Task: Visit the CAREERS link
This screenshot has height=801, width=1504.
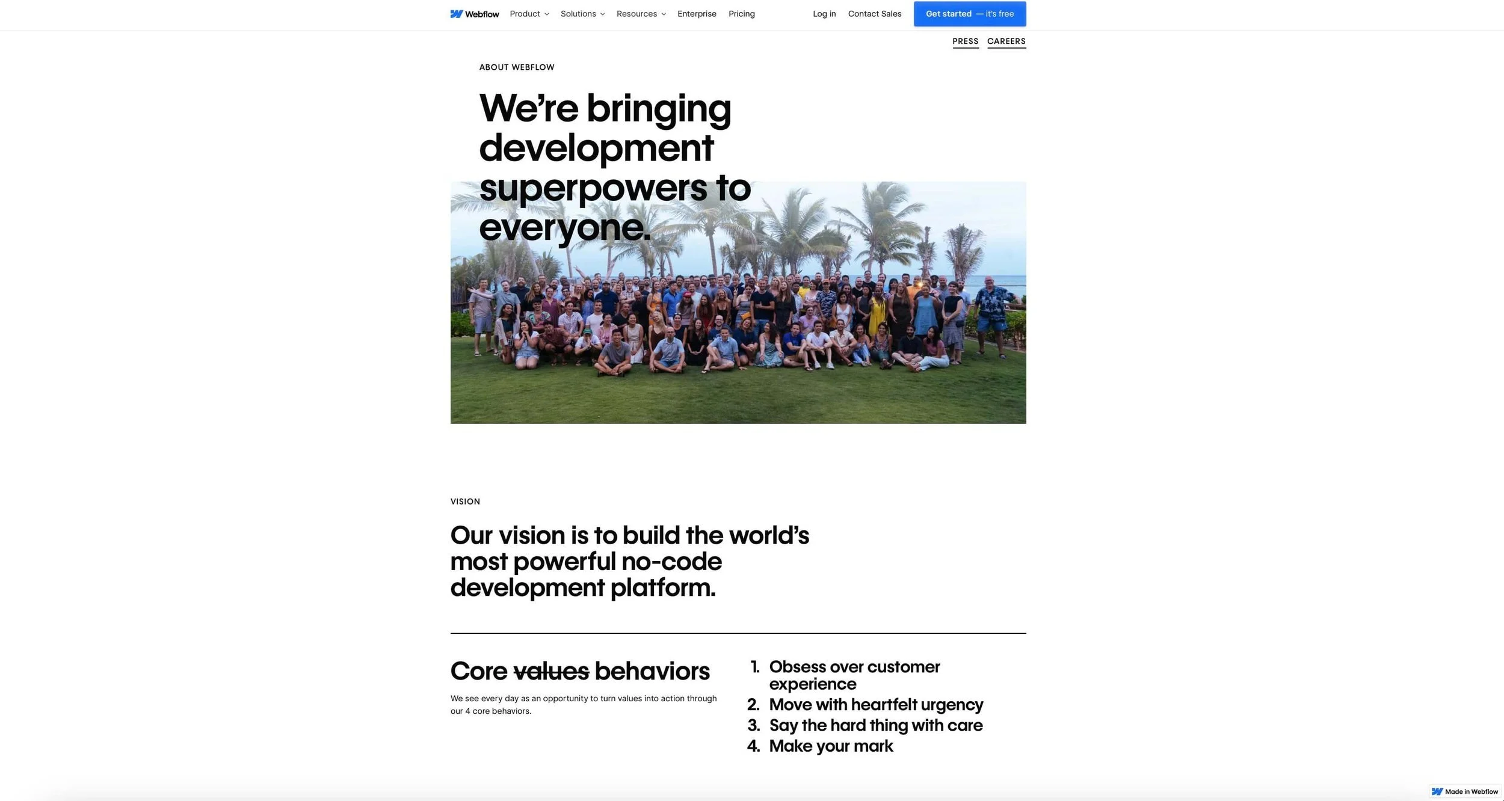Action: [x=1006, y=41]
